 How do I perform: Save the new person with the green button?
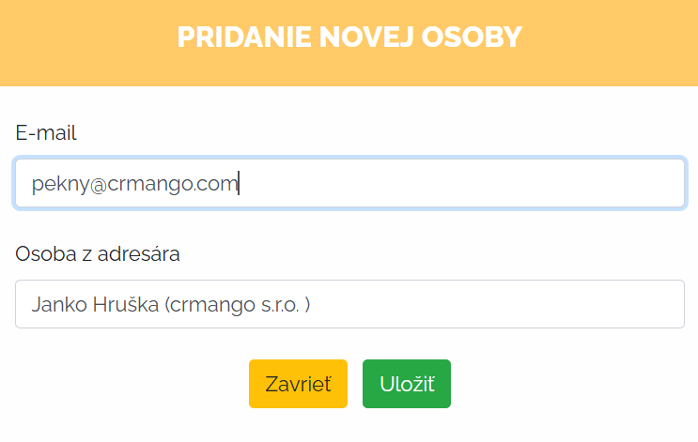[x=406, y=384]
